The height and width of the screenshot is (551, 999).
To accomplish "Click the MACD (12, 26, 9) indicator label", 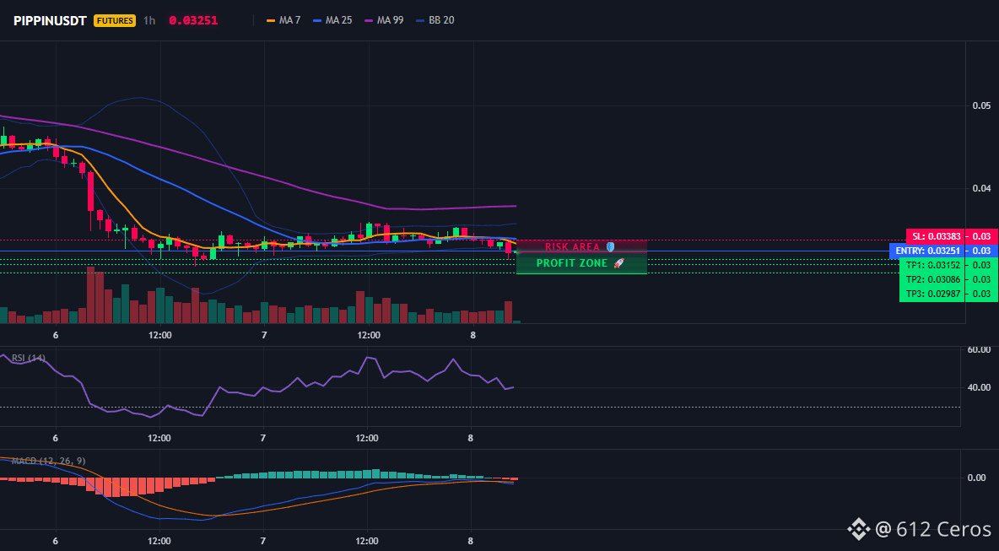I will (x=48, y=461).
